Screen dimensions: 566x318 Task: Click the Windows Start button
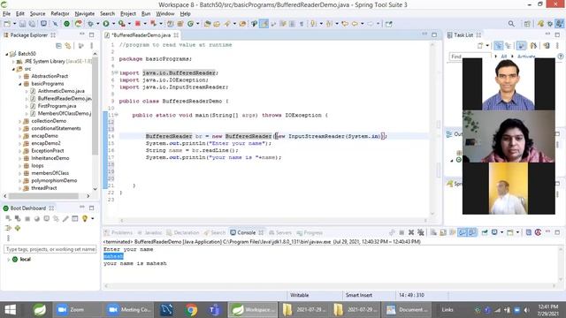point(11,310)
